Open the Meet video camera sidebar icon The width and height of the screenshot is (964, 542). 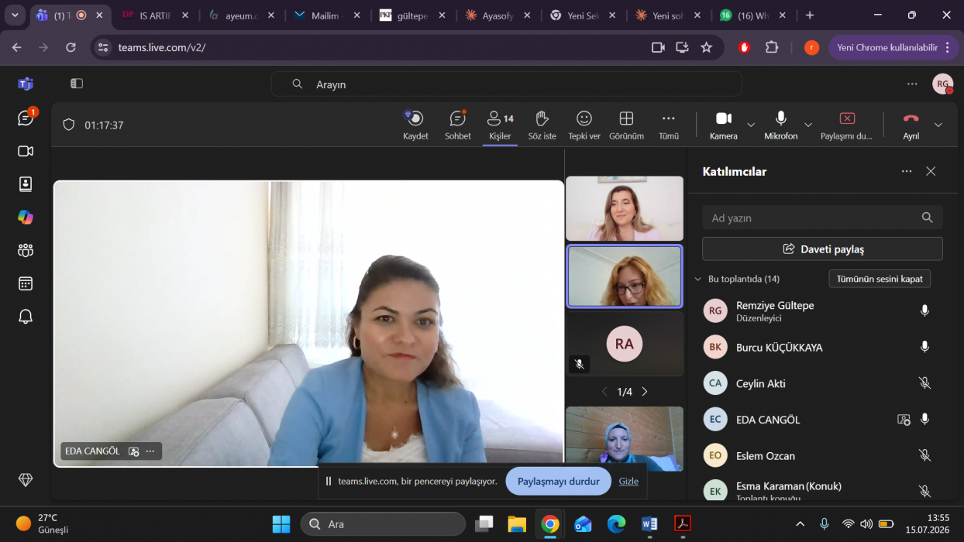pos(26,151)
